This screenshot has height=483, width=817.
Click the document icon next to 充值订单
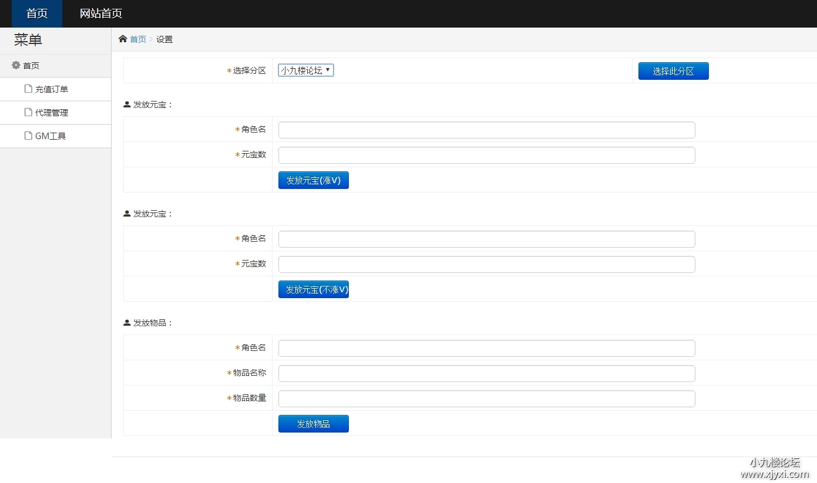point(28,89)
